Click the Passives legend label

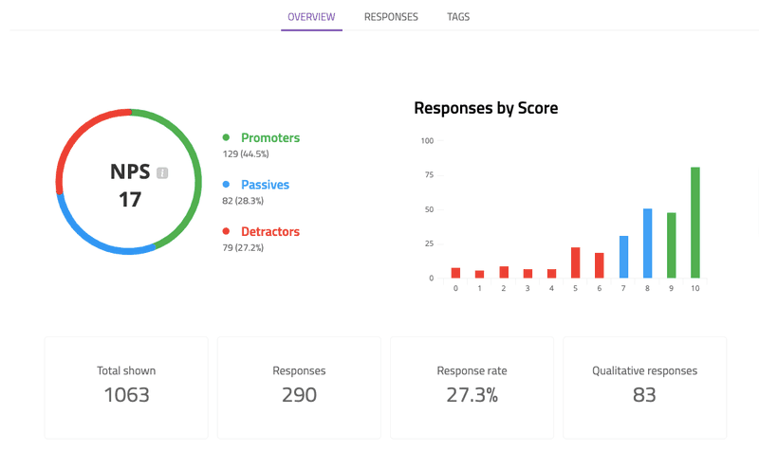(x=265, y=185)
